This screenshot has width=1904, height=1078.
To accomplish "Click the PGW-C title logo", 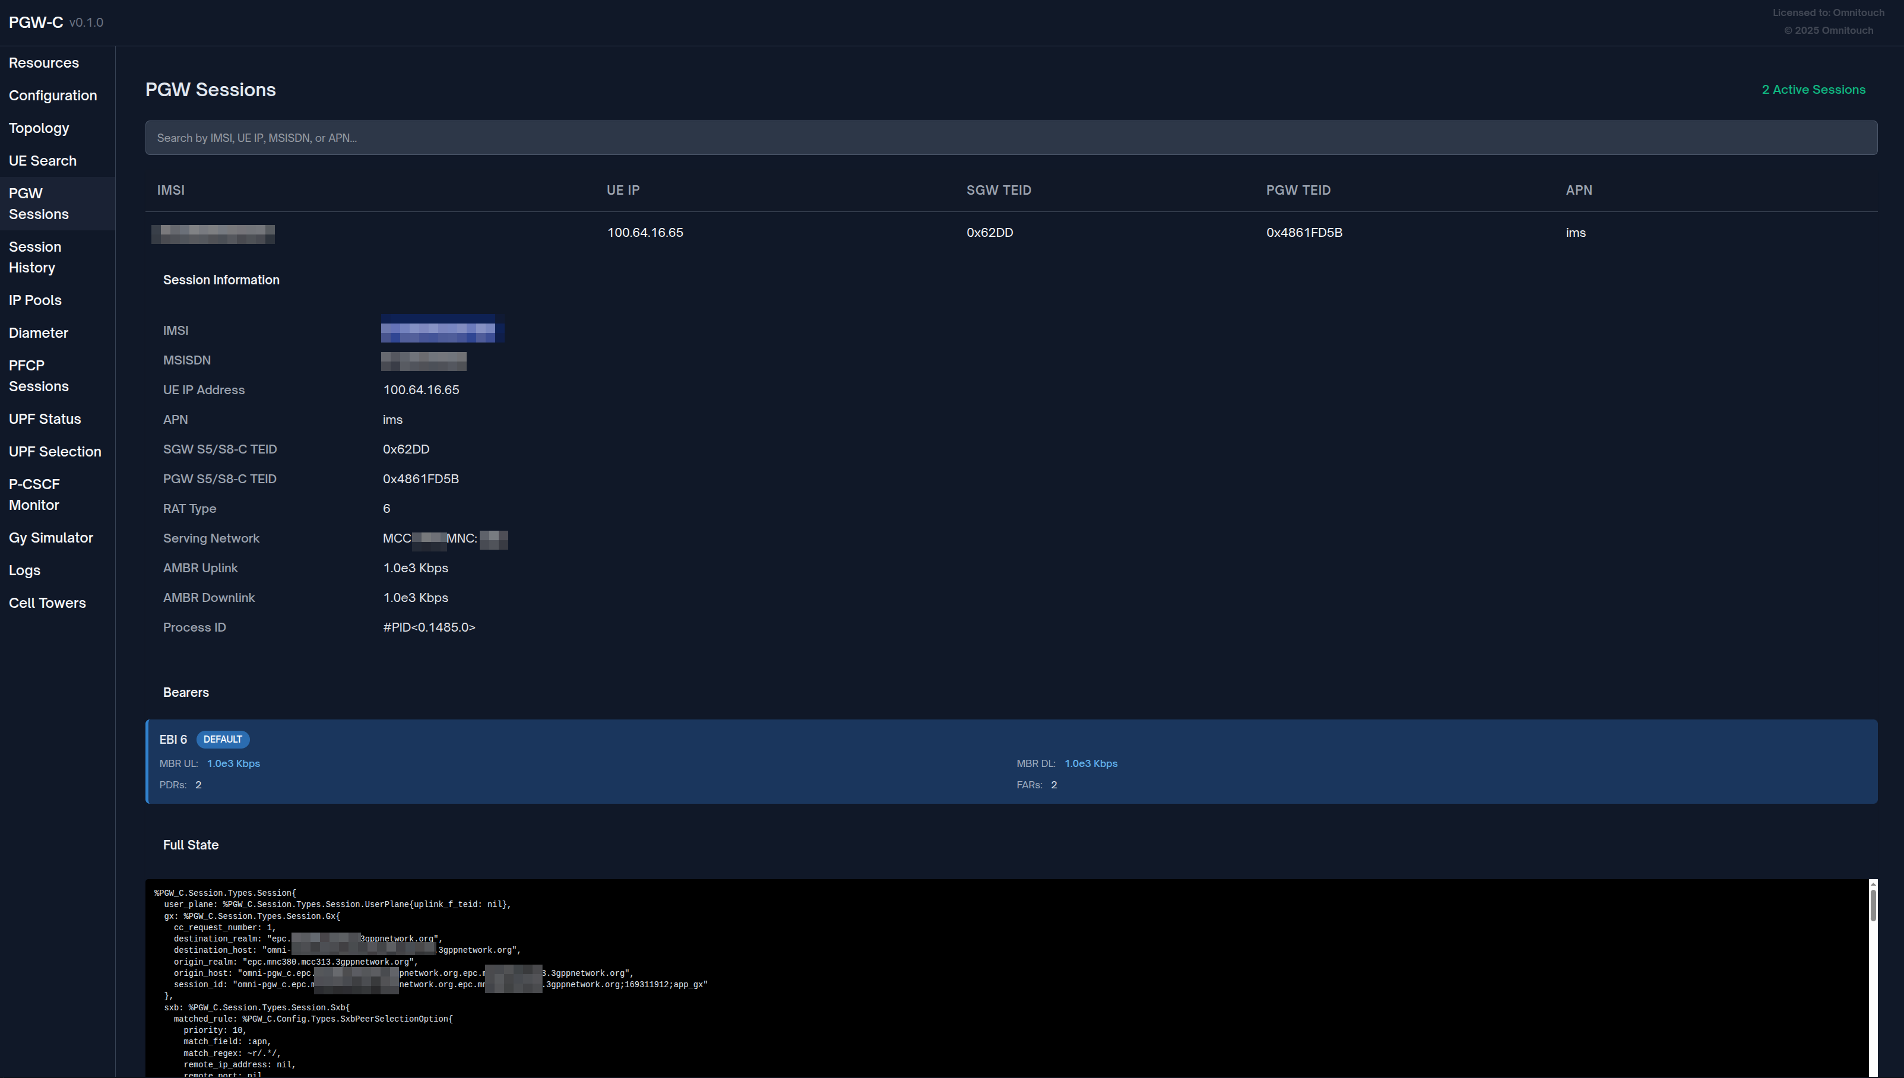I will coord(36,22).
